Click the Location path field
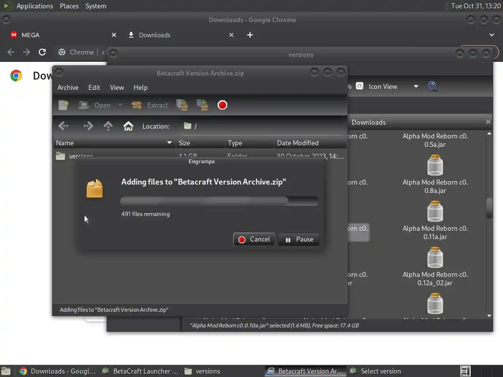 click(261, 126)
